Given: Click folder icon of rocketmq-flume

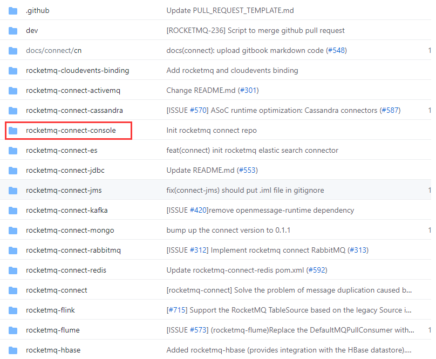Looking at the screenshot, I should coord(13,330).
